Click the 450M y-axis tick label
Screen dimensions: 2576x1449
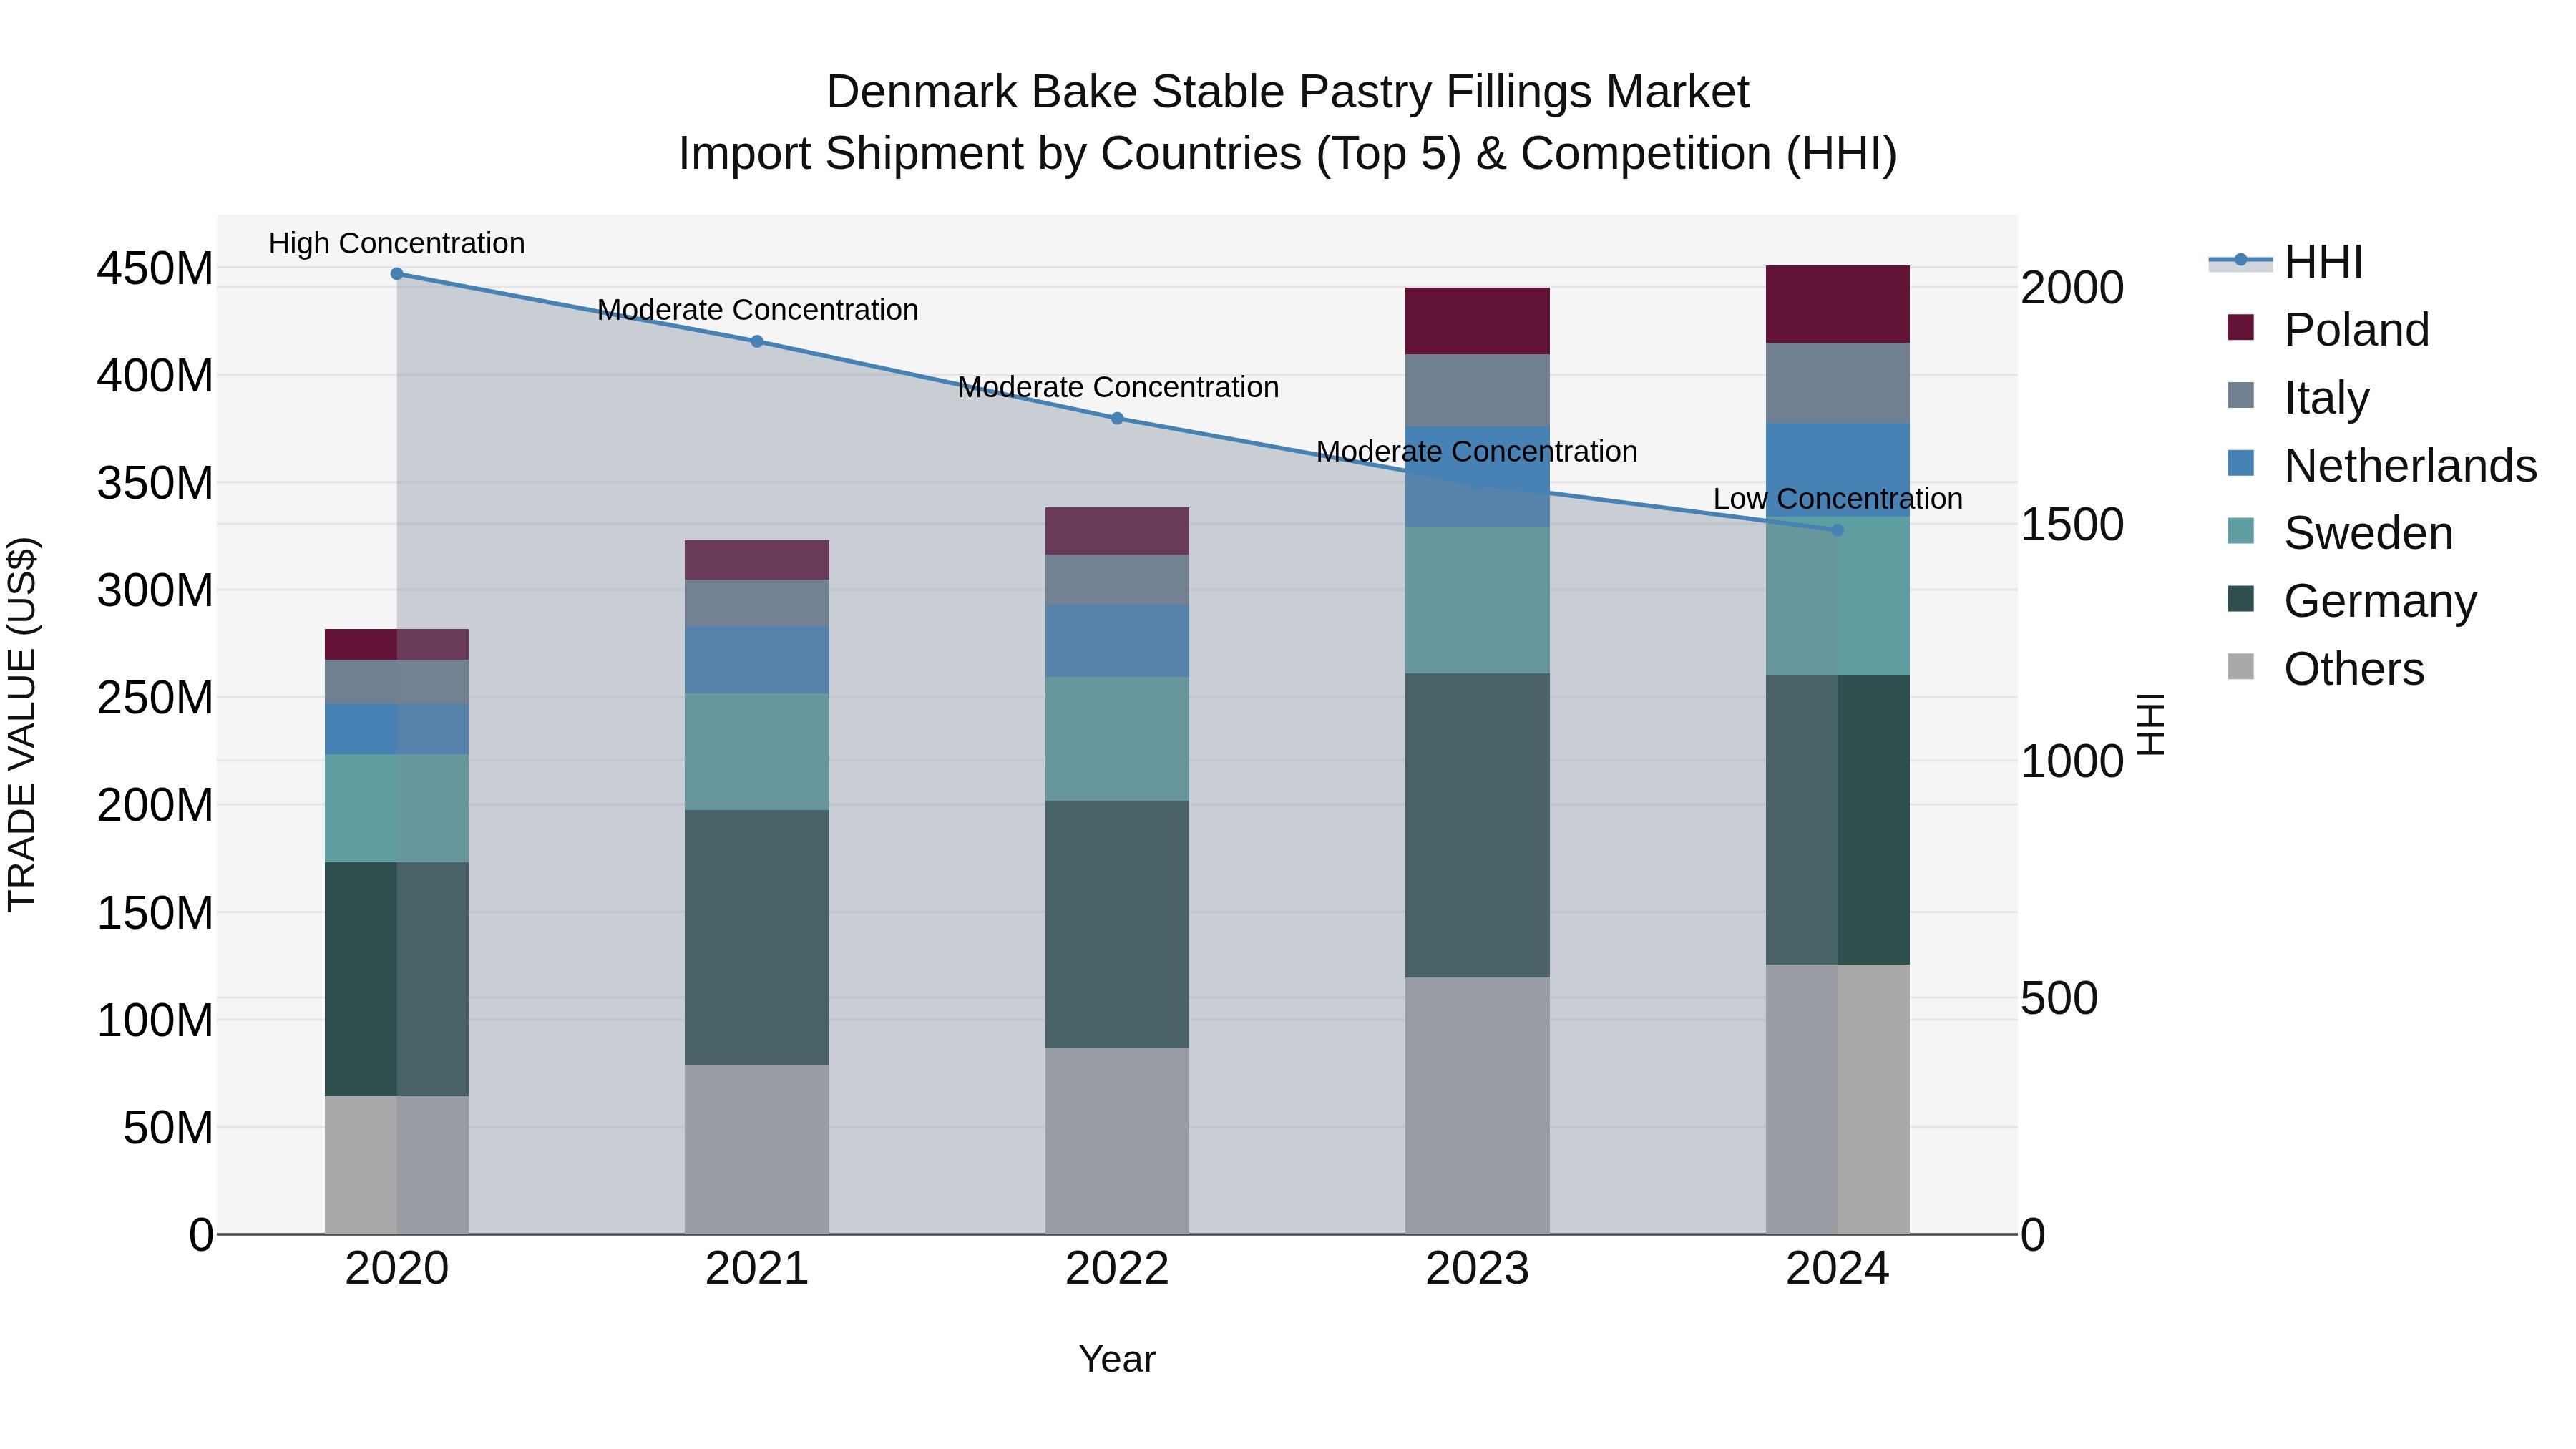155,269
